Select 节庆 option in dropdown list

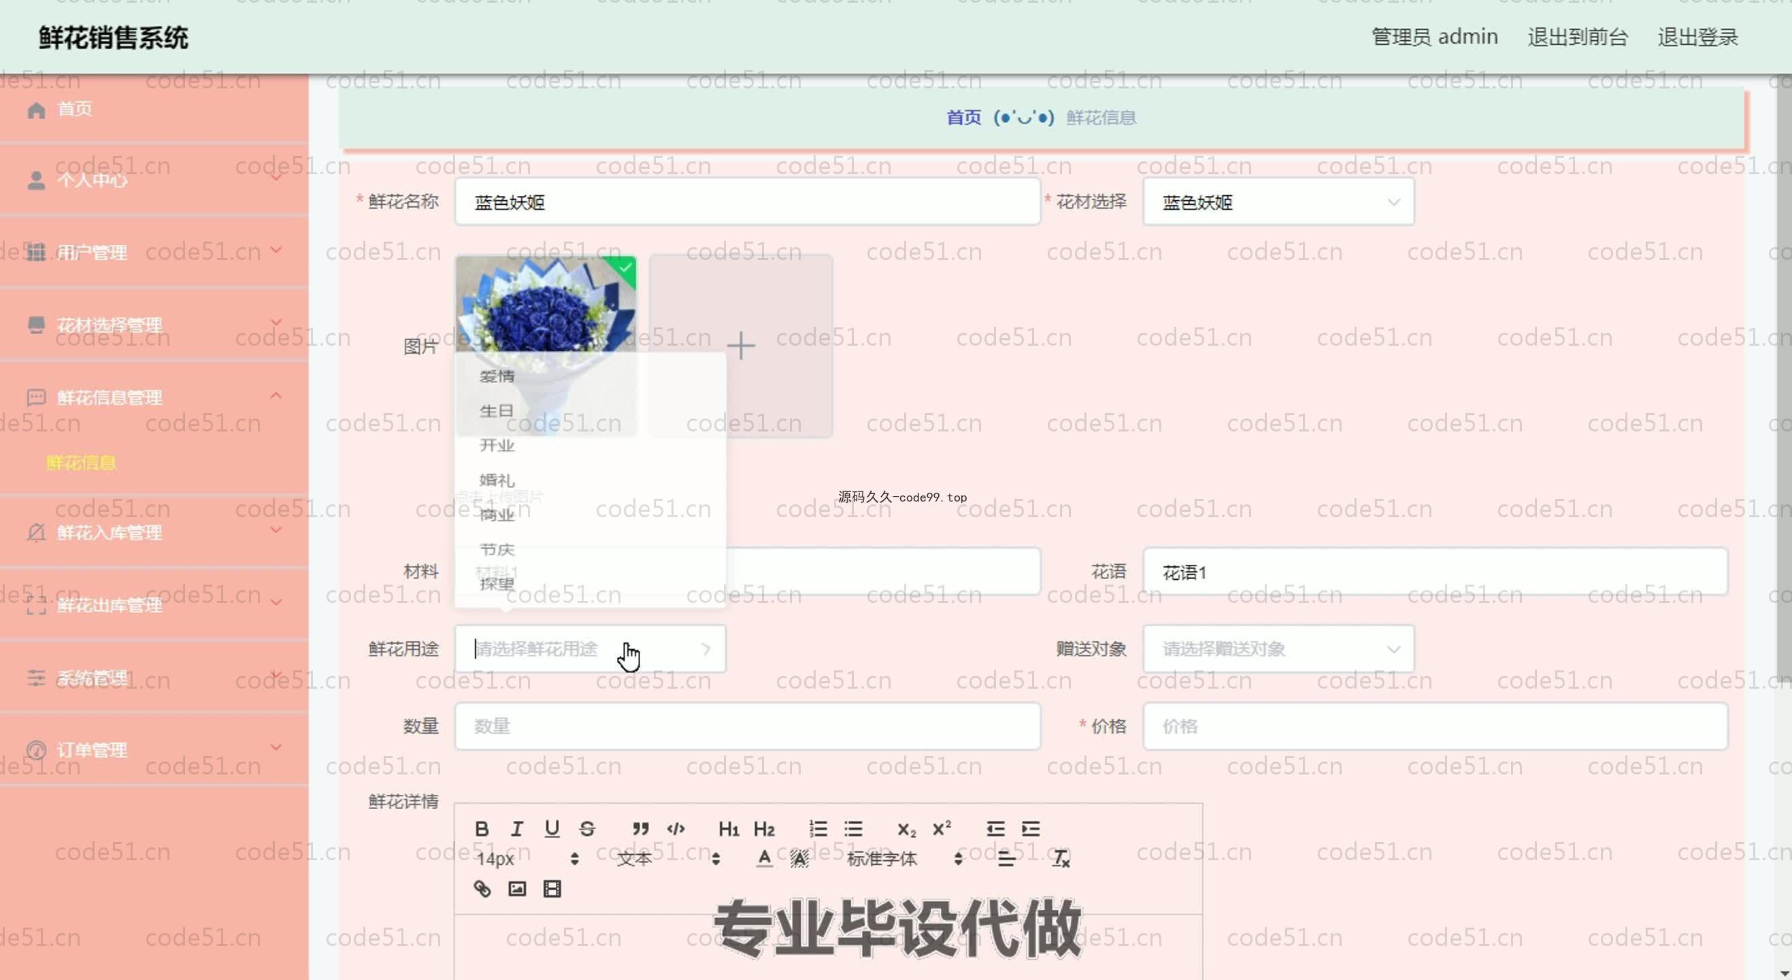(591, 549)
